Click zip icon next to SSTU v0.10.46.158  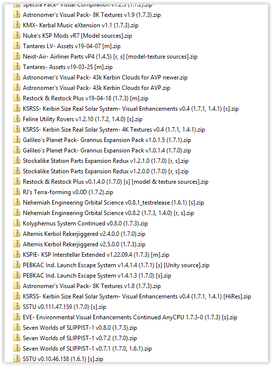click(17, 359)
